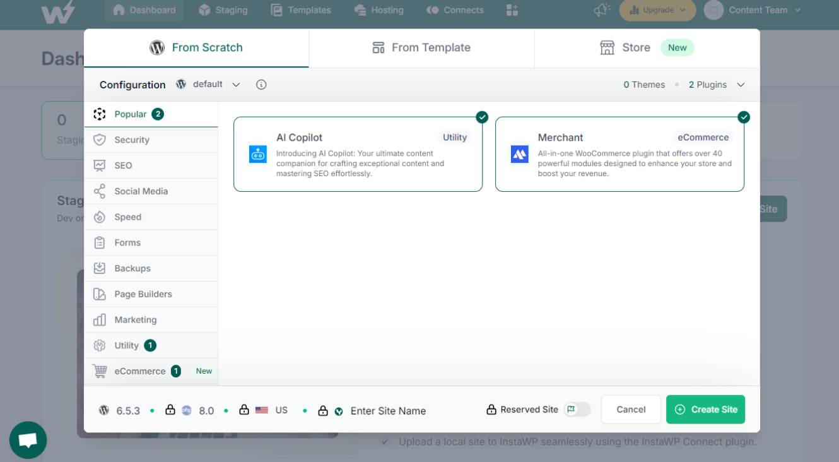Image resolution: width=839 pixels, height=462 pixels.
Task: Open the Backups plugin category
Action: pos(151,268)
